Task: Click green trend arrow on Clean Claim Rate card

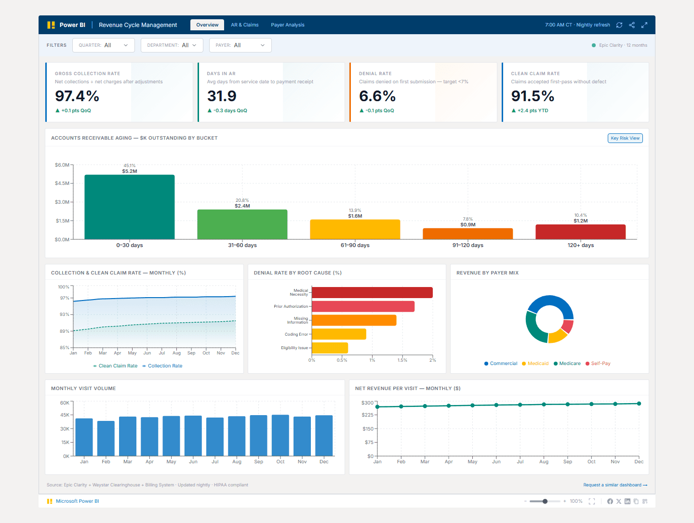Action: (514, 111)
